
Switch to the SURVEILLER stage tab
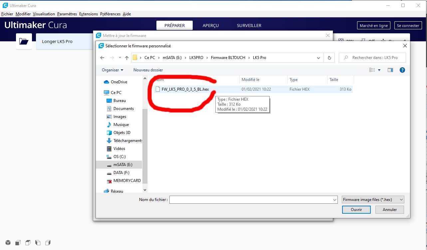[249, 25]
